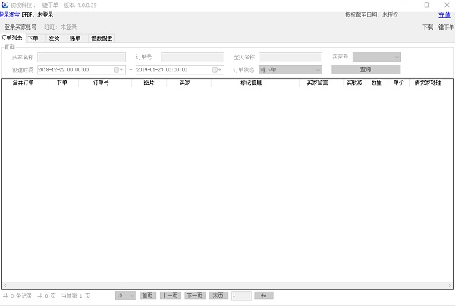Viewport: 455px width, 306px height.
Task: Switch to the 参数配置 tab
Action: (x=102, y=39)
